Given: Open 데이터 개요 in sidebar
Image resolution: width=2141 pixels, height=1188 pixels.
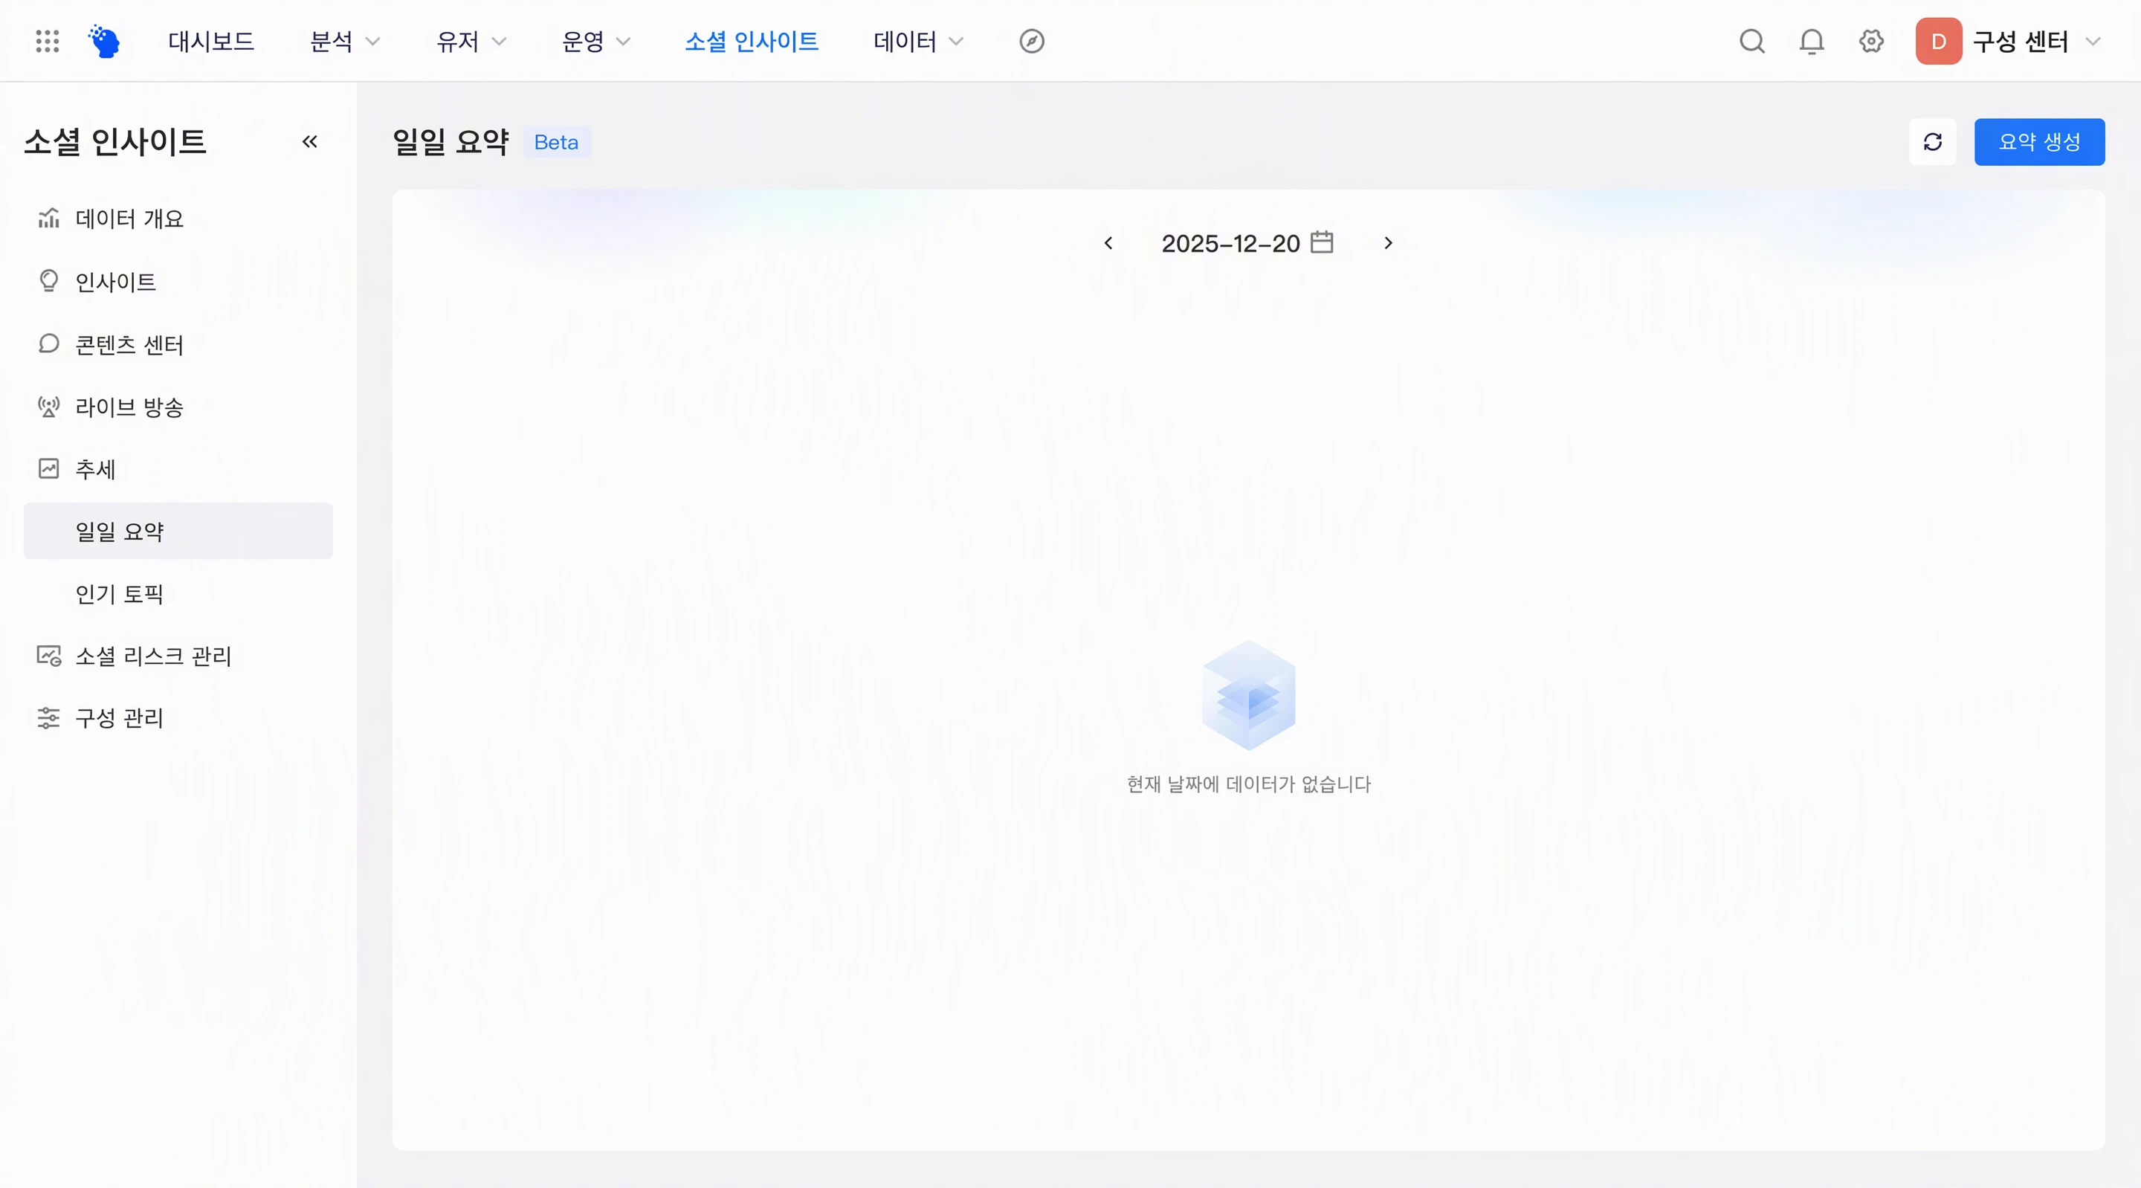Looking at the screenshot, I should 178,219.
